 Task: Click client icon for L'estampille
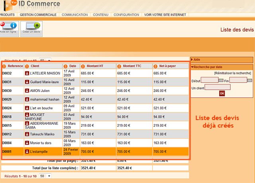27,152
